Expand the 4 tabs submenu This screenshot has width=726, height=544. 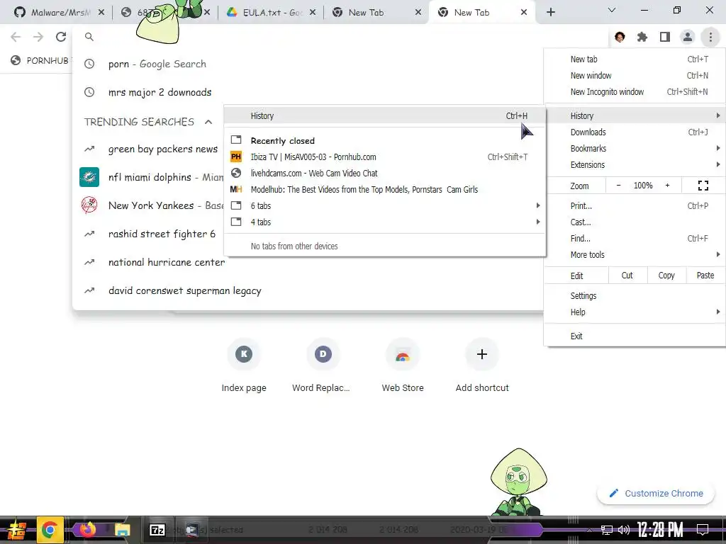pos(385,222)
